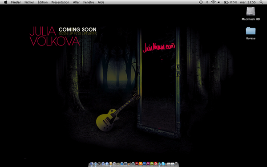Image resolution: width=267 pixels, height=167 pixels.
Task: Click the Time Machine status icon
Action: coord(201,2)
